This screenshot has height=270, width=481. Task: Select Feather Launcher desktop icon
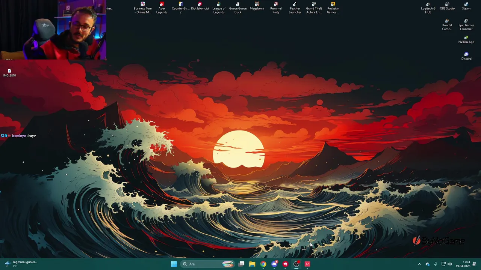[295, 8]
